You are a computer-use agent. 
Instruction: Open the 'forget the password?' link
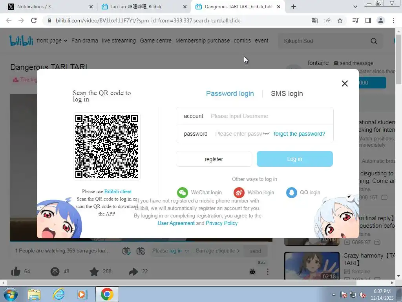pos(300,134)
